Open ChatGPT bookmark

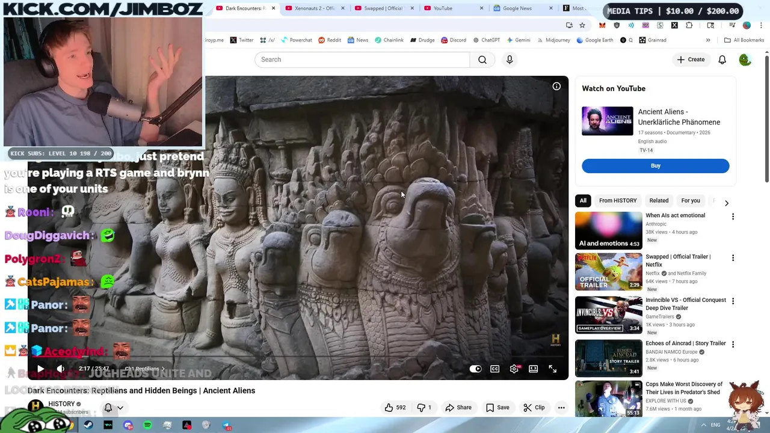coord(486,40)
